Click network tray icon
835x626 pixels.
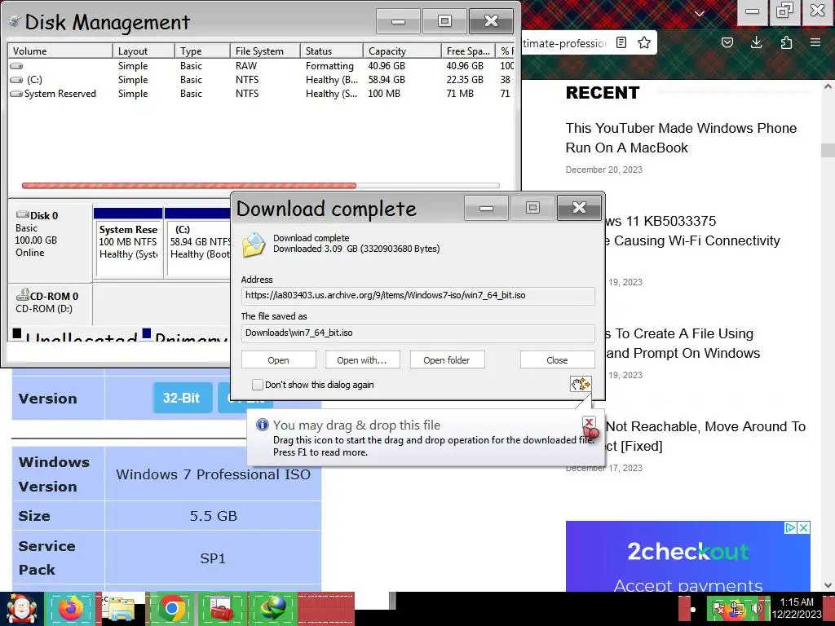(737, 608)
